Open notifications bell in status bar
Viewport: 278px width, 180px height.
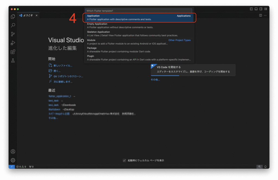point(266,167)
